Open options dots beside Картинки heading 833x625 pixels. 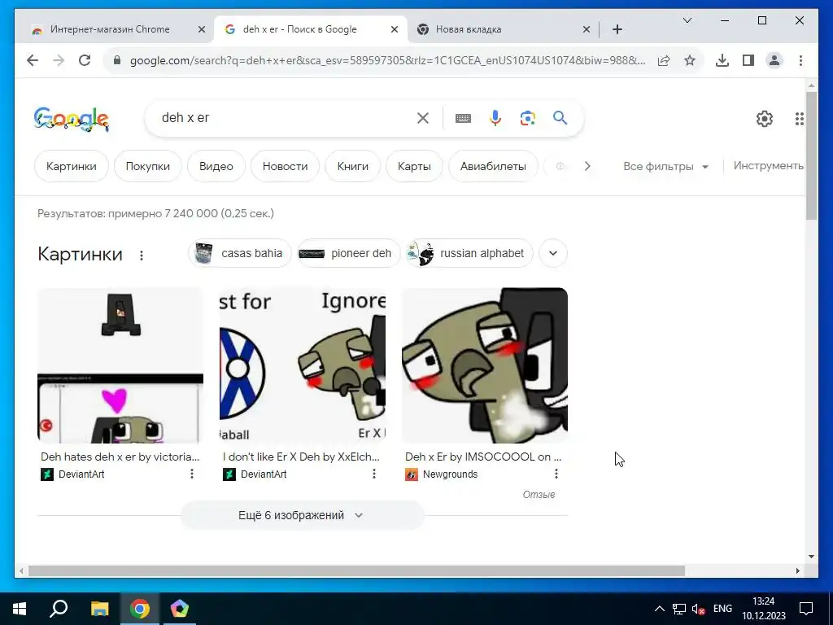click(142, 256)
